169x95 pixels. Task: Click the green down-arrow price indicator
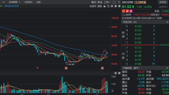(x=133, y=7)
